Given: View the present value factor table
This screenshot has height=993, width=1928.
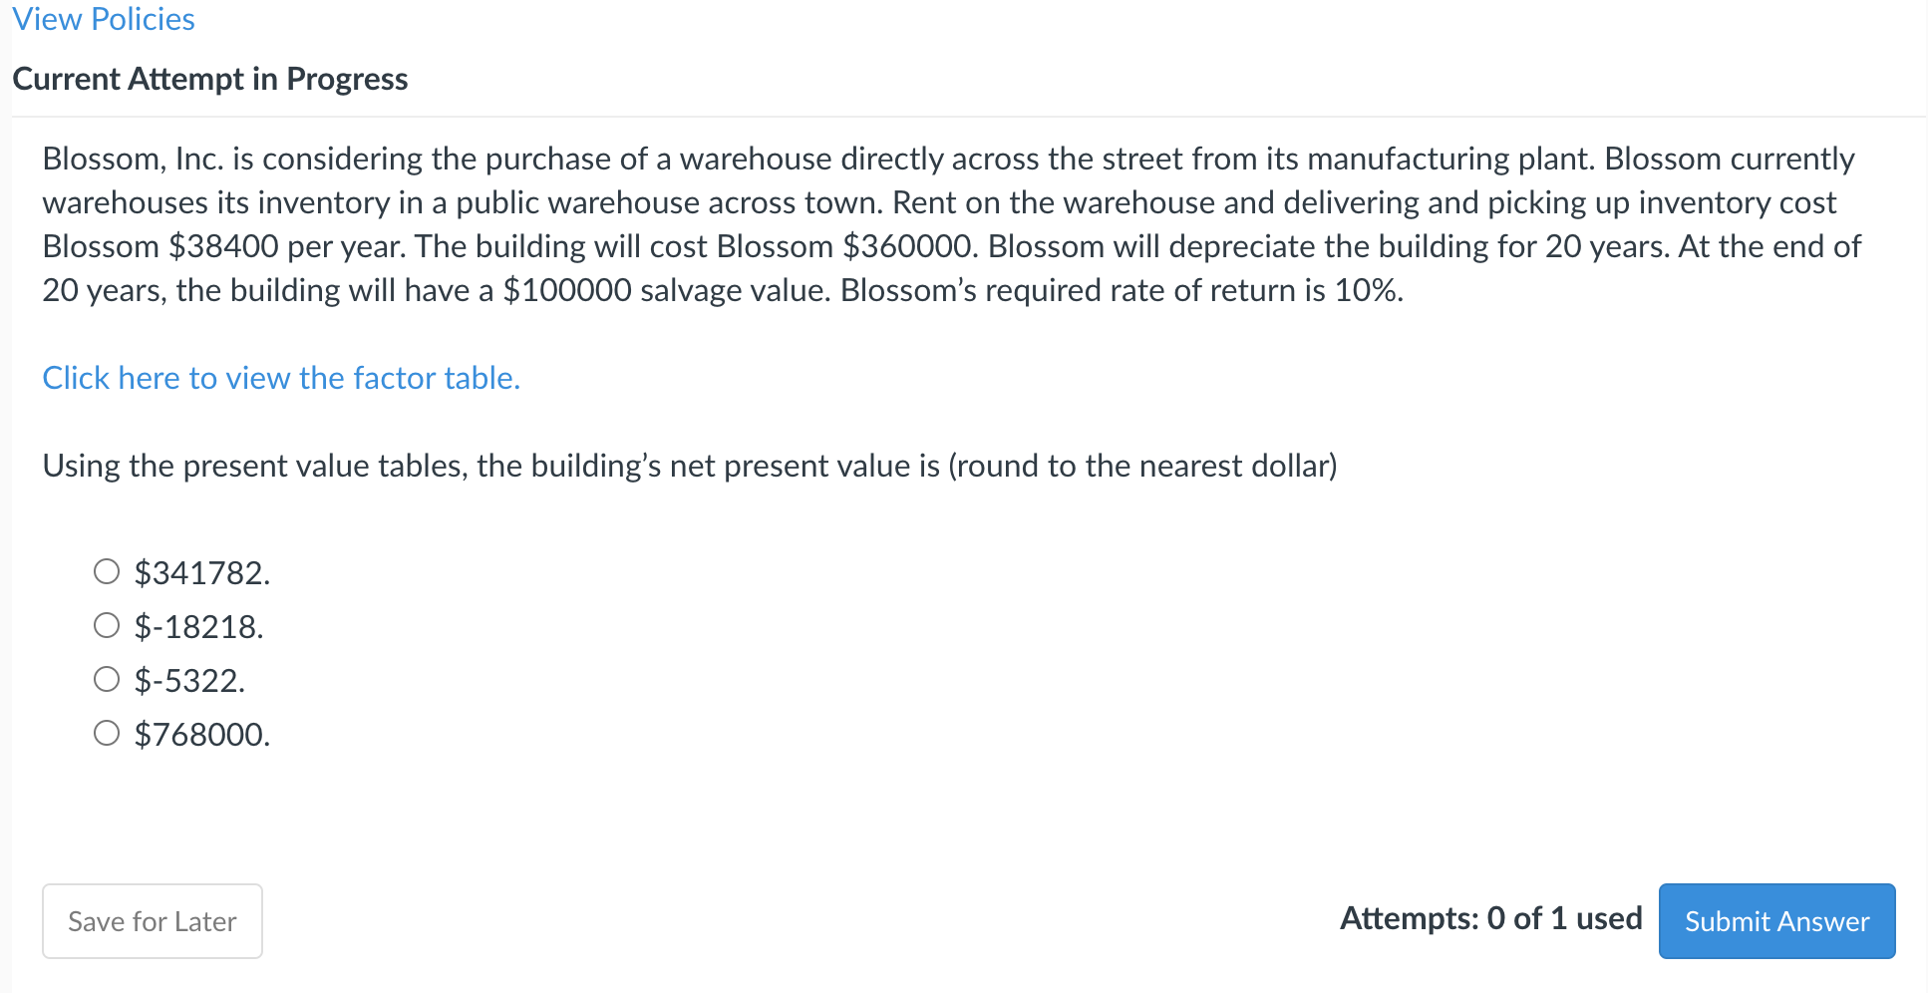Looking at the screenshot, I should pos(280,377).
